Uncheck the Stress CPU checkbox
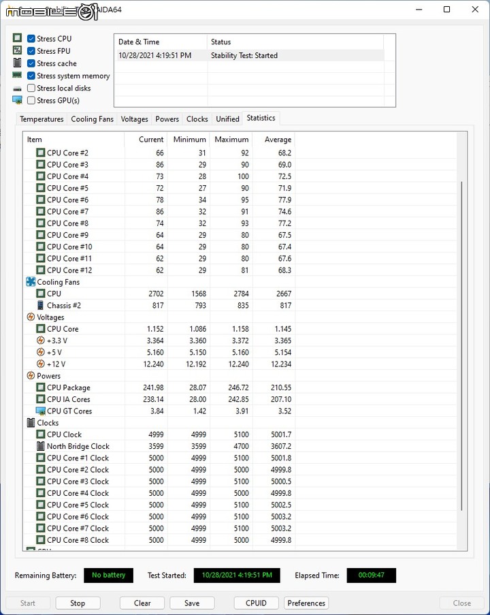Viewport: 490px width, 615px height. [31, 38]
